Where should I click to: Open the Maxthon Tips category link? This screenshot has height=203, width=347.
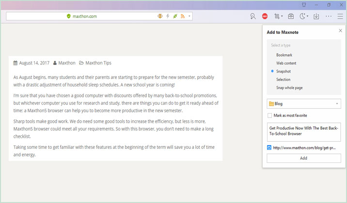tap(98, 63)
